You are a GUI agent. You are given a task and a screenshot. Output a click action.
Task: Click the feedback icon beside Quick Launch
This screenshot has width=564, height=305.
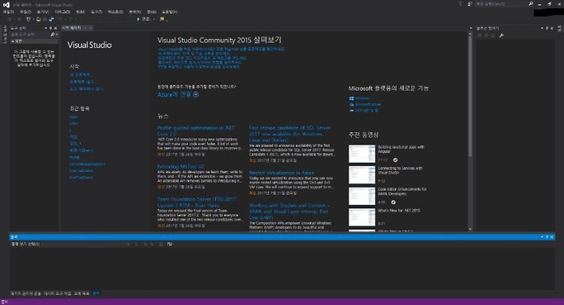pos(470,4)
